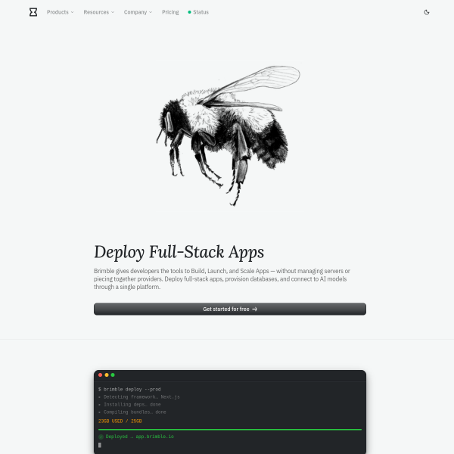Click the green deployed checkmark icon
The width and height of the screenshot is (454, 454).
101,437
